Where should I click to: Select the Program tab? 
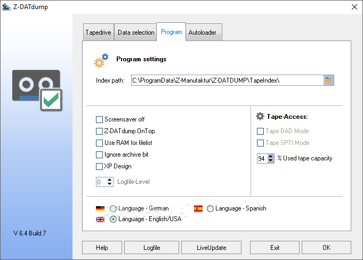point(171,32)
